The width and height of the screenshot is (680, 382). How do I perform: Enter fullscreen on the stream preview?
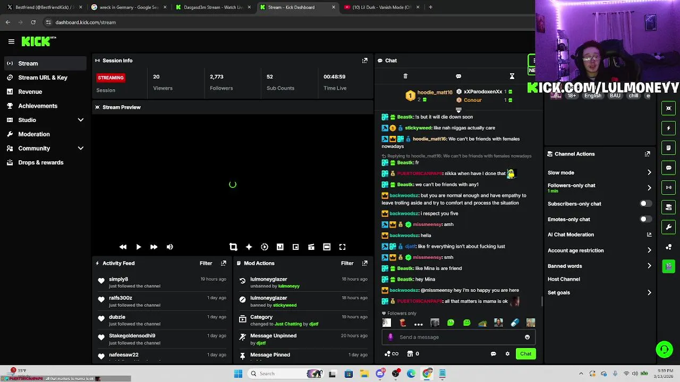pyautogui.click(x=343, y=247)
